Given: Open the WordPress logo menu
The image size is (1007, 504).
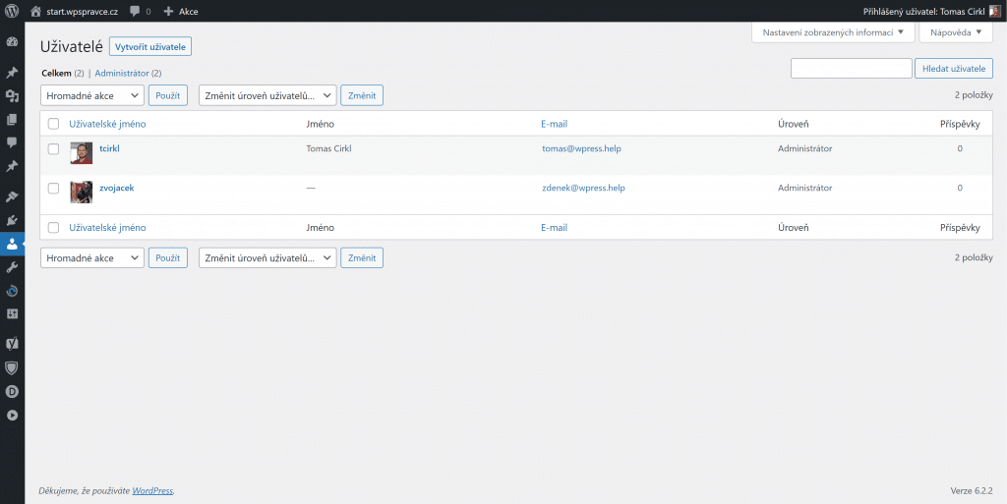Looking at the screenshot, I should [x=12, y=11].
